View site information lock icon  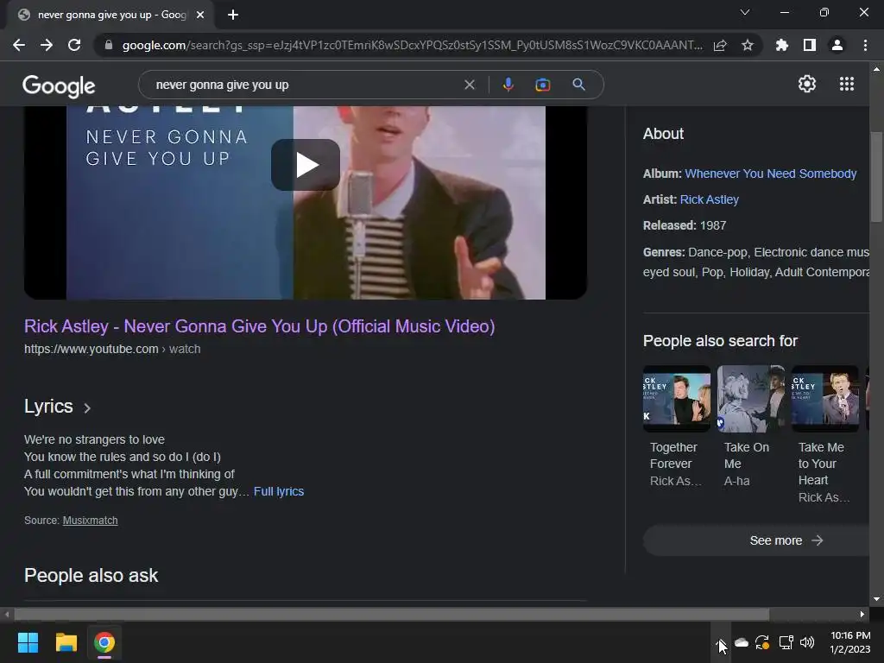click(108, 45)
